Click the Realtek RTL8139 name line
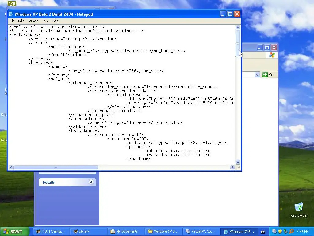Screen dimensions: 314x236 click(x=181, y=103)
